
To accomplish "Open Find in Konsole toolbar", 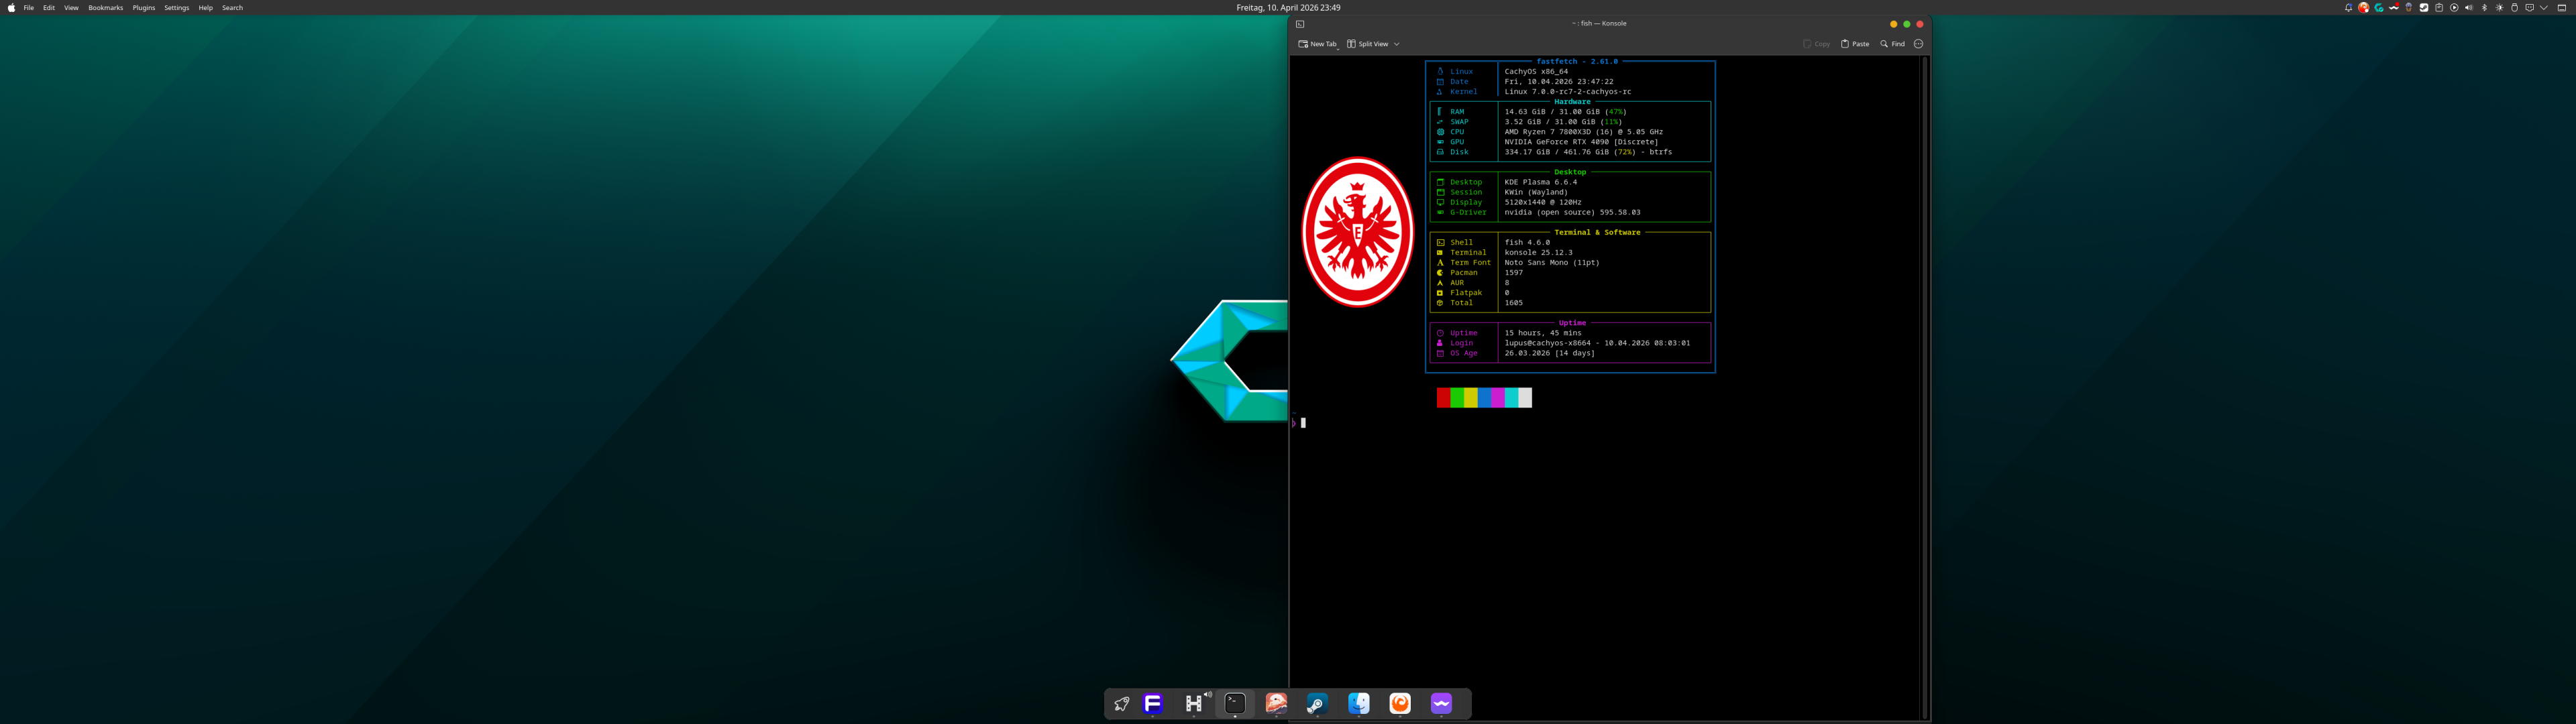I will [x=1892, y=44].
